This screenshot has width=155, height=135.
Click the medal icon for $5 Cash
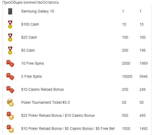10,51
